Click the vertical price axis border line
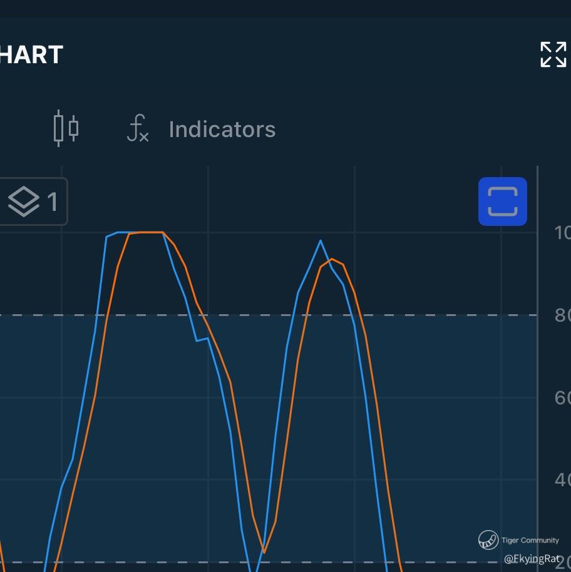Viewport: 571px width, 572px height. point(537,369)
